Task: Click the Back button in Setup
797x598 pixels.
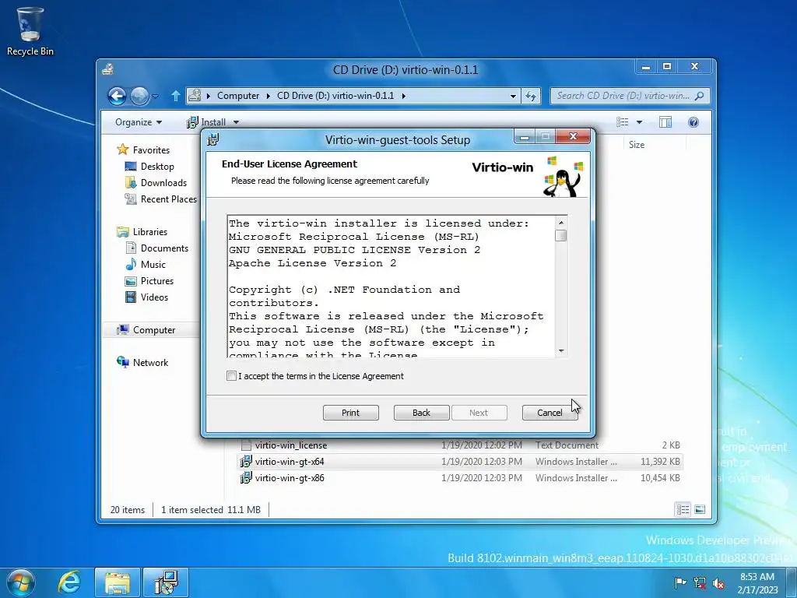Action: [421, 413]
